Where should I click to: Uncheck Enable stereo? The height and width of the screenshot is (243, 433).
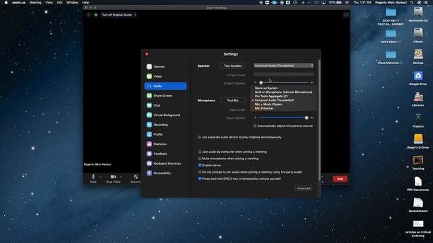point(200,165)
